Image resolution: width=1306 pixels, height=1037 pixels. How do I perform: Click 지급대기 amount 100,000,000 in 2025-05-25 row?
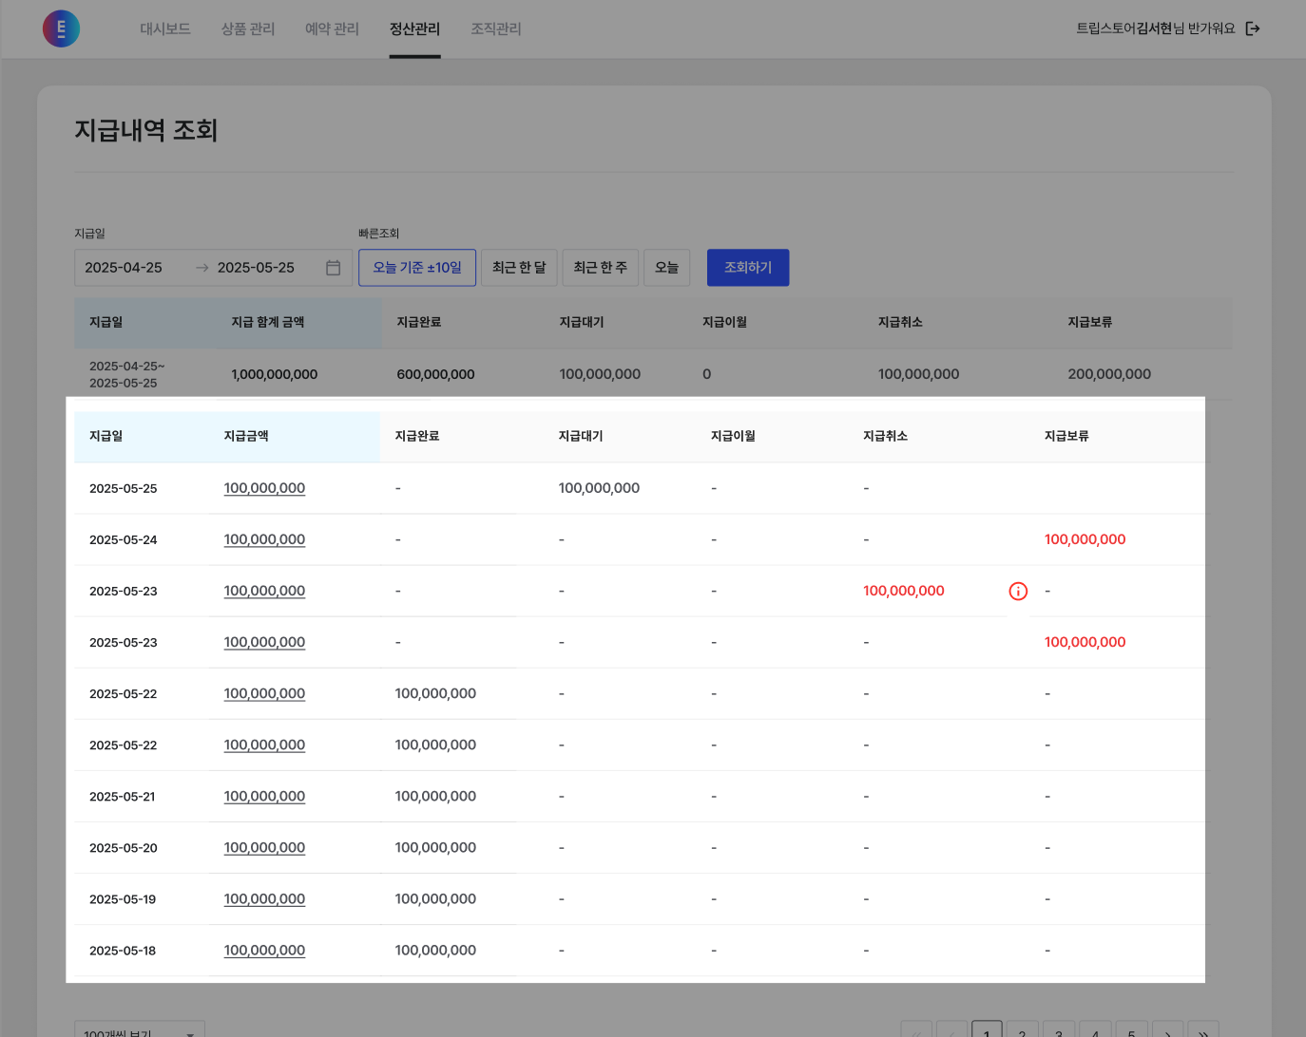pyautogui.click(x=599, y=488)
